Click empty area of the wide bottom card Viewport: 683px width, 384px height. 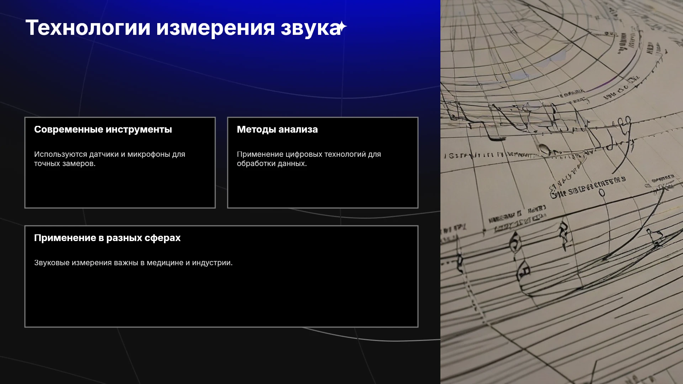(x=221, y=299)
